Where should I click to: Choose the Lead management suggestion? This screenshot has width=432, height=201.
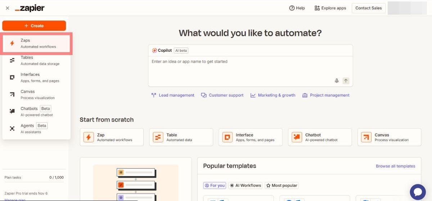(173, 95)
